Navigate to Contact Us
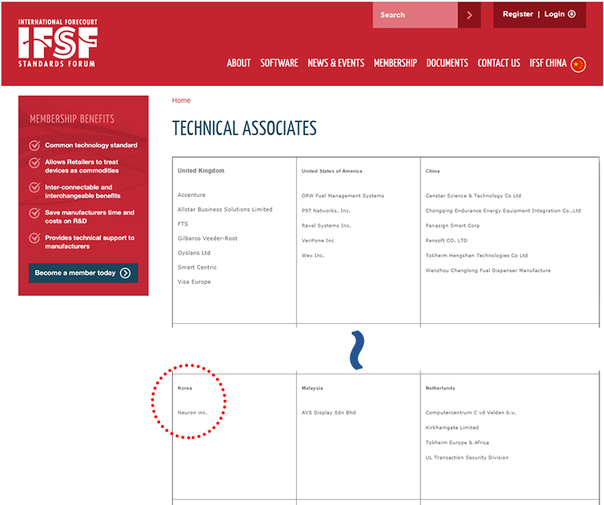The image size is (604, 505). coord(498,63)
